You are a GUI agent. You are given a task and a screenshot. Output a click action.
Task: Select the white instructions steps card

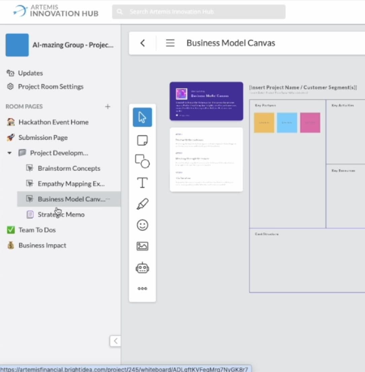click(206, 159)
